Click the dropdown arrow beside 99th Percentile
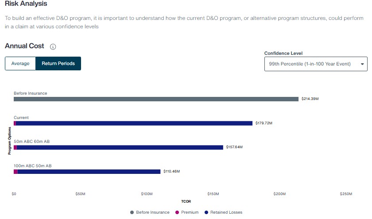The width and height of the screenshot is (372, 219). click(x=362, y=64)
